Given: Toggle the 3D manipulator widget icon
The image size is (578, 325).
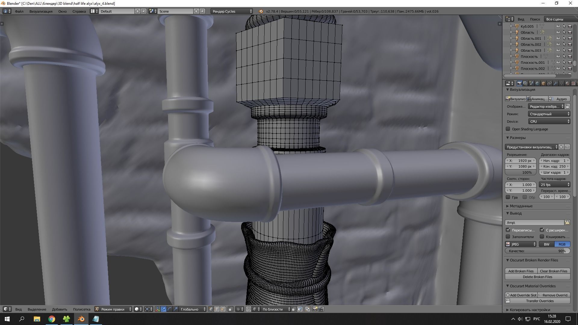Looking at the screenshot, I should 157,309.
